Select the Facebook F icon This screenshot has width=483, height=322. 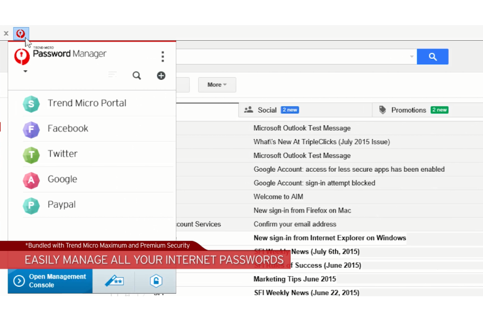[x=31, y=130]
